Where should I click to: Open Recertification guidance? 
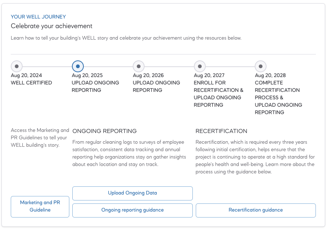point(256,210)
